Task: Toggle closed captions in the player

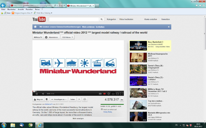Action: 100,94
